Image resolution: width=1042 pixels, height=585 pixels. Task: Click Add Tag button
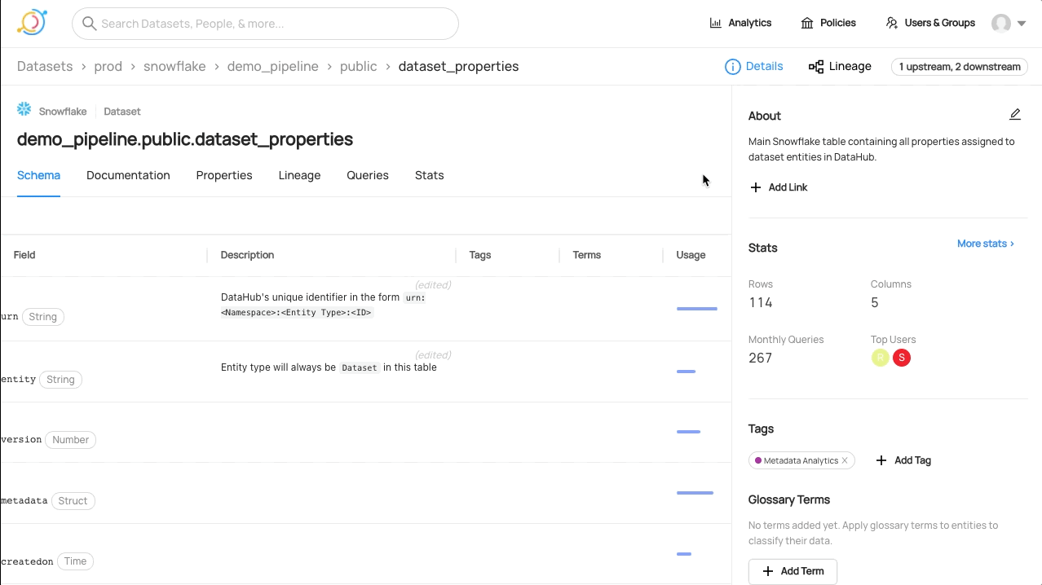click(903, 460)
